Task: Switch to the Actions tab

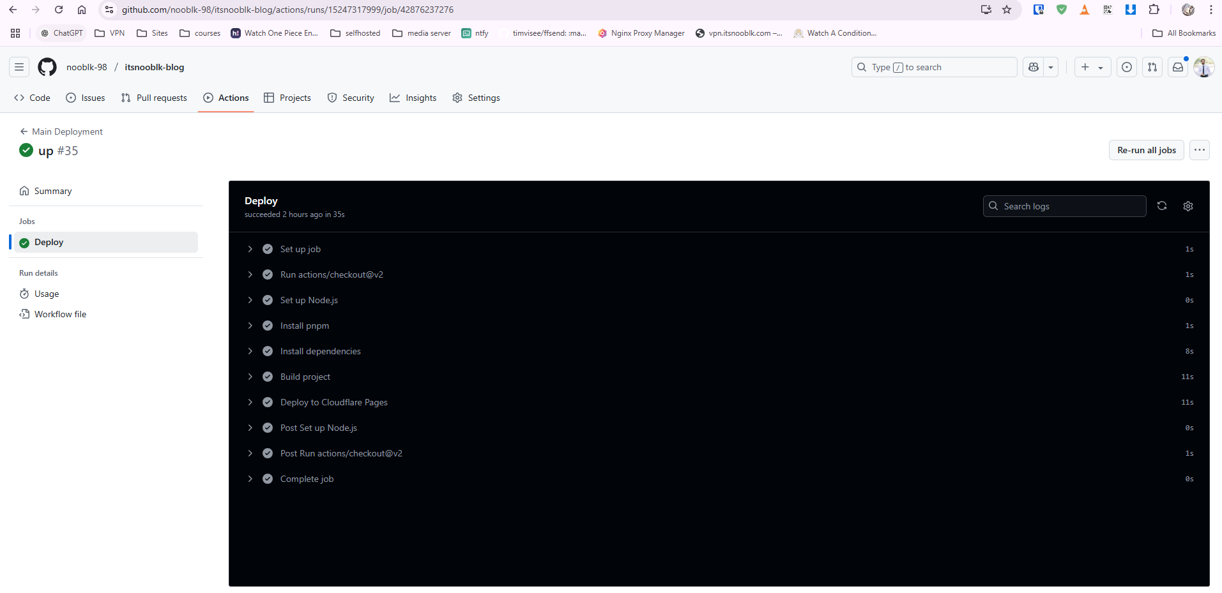Action: [225, 97]
